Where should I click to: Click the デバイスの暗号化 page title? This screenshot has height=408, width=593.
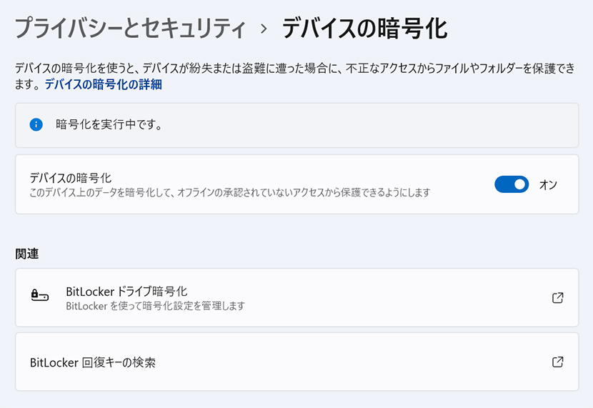coord(364,29)
